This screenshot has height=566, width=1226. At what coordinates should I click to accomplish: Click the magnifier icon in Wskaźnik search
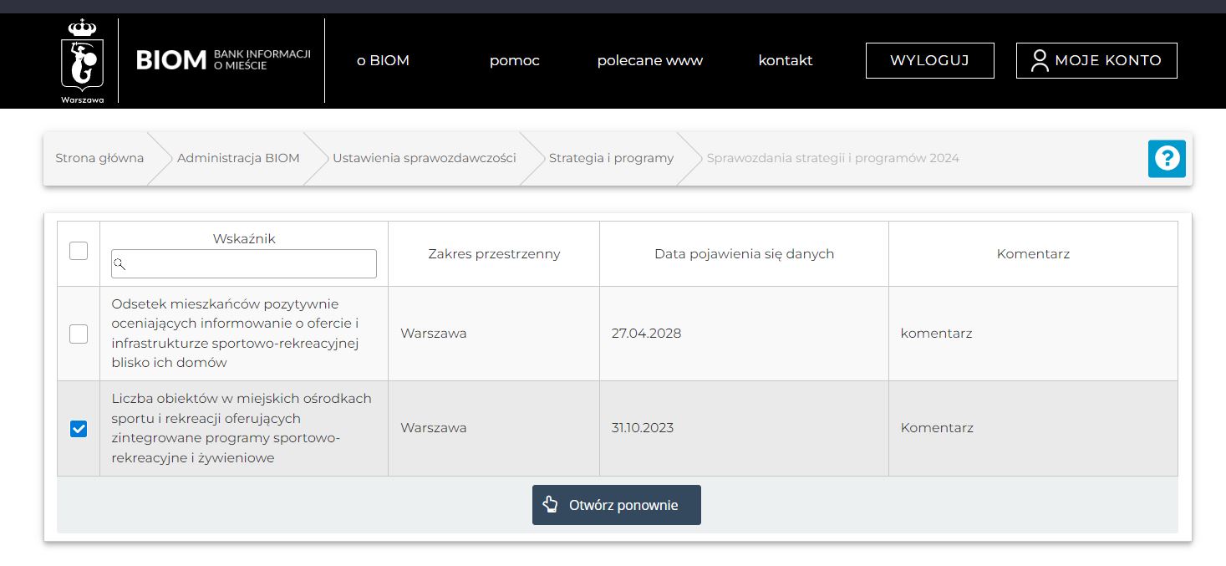coord(120,264)
